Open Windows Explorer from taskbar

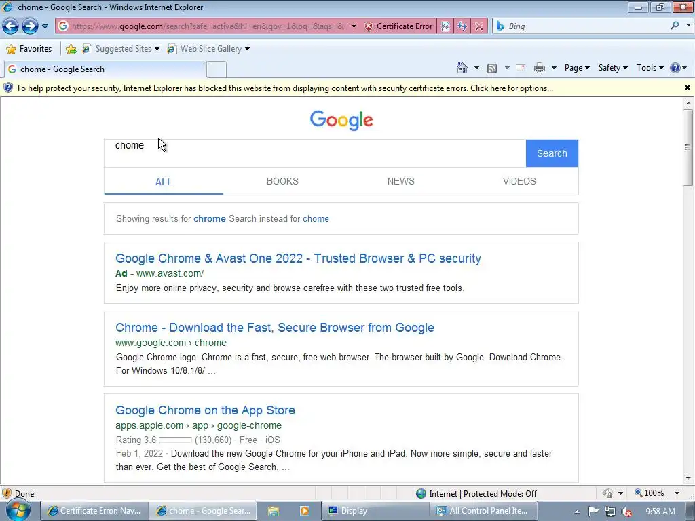273,511
